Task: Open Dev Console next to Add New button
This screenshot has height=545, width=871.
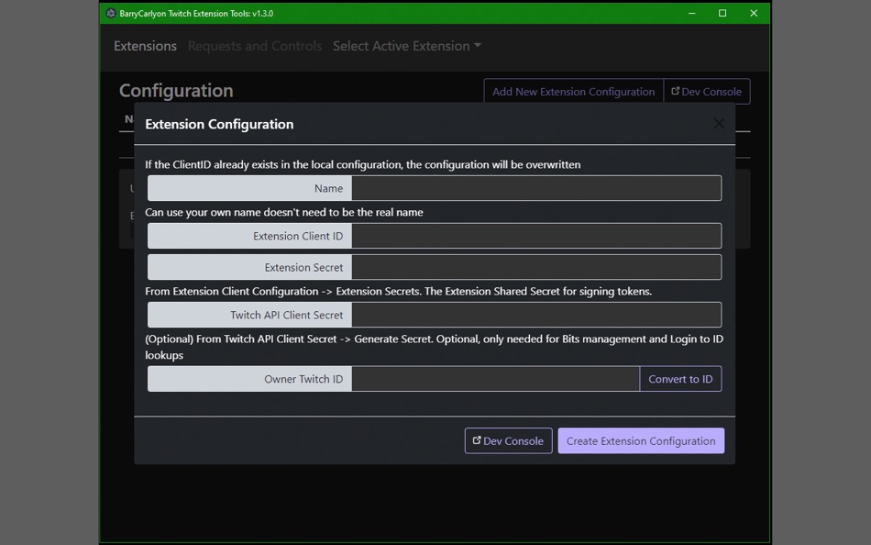Action: coord(707,91)
